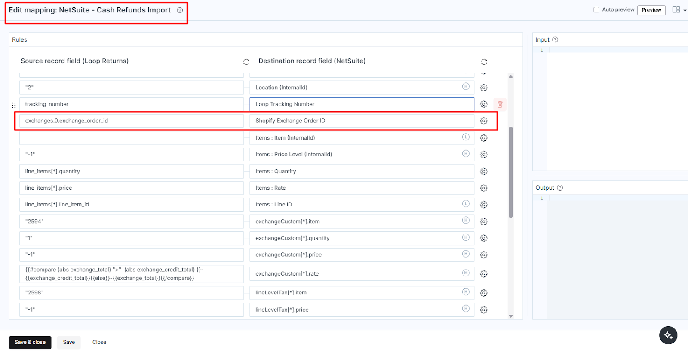This screenshot has height=352, width=688.
Task: Open settings gear for Items : Rate row
Action: click(484, 188)
